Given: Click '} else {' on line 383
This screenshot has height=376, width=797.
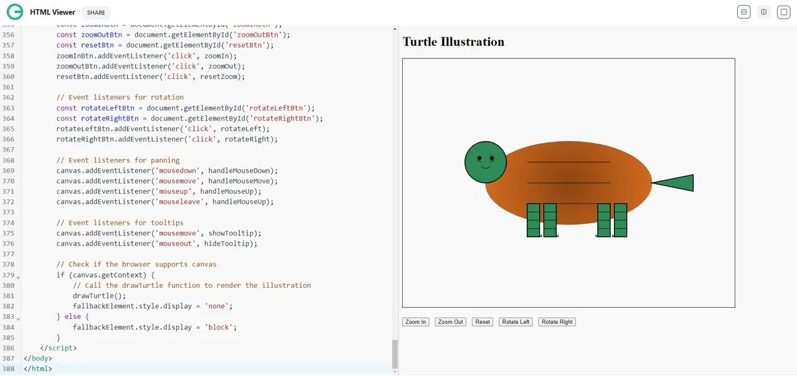Looking at the screenshot, I should click(73, 316).
